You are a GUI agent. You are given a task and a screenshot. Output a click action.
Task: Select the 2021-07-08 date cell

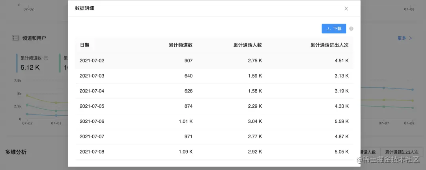point(92,152)
